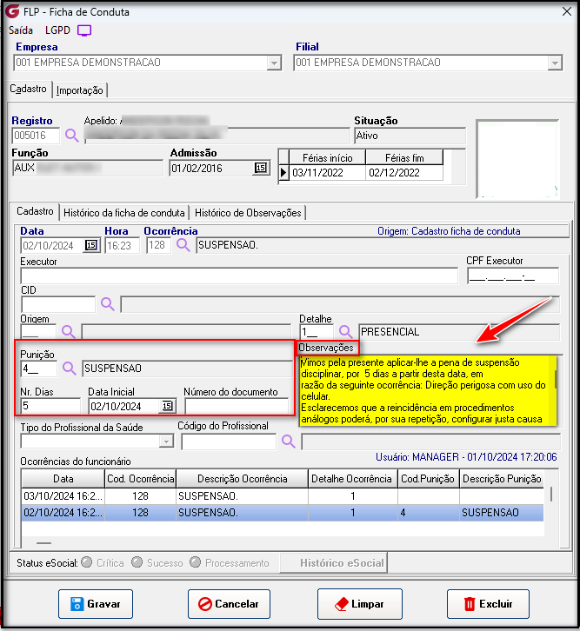Open Histórico eSocial button

(x=334, y=562)
